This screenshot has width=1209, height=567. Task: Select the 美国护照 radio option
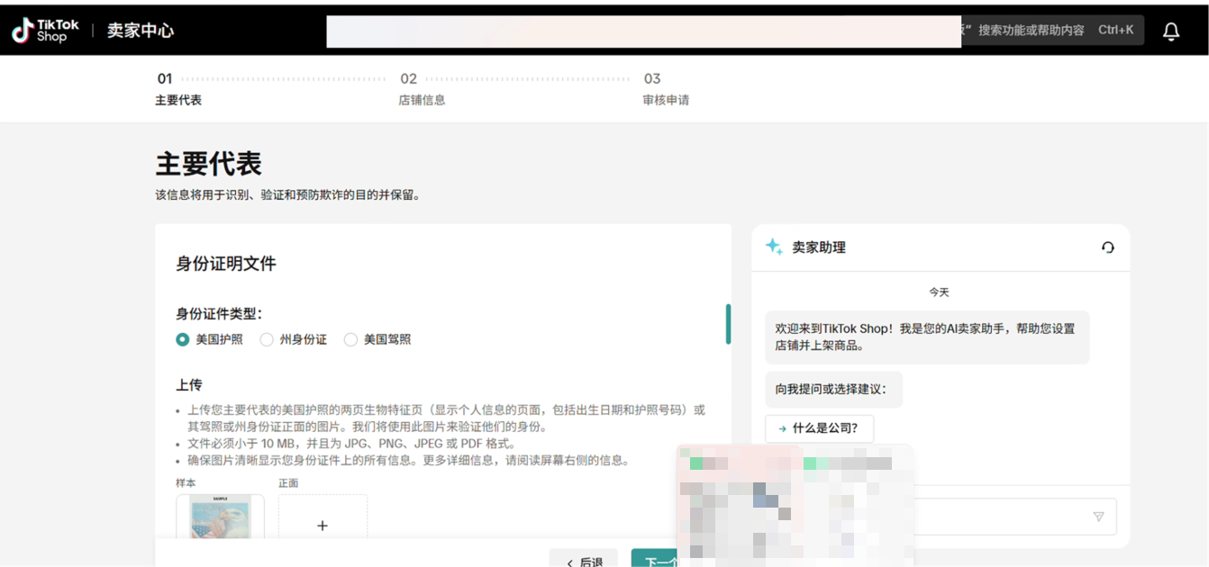click(183, 340)
